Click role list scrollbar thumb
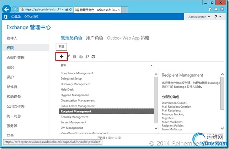This screenshot has width=229, height=149. click(x=156, y=100)
